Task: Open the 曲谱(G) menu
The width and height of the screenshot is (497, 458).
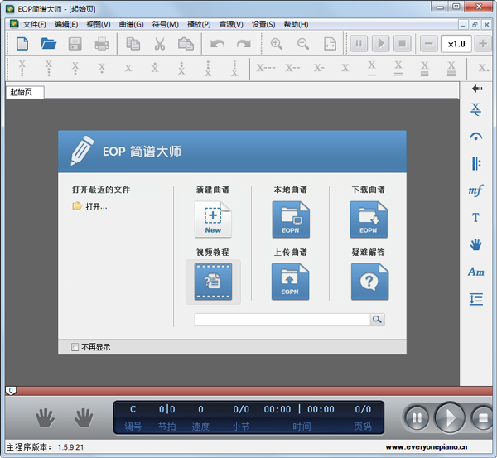Action: 131,24
